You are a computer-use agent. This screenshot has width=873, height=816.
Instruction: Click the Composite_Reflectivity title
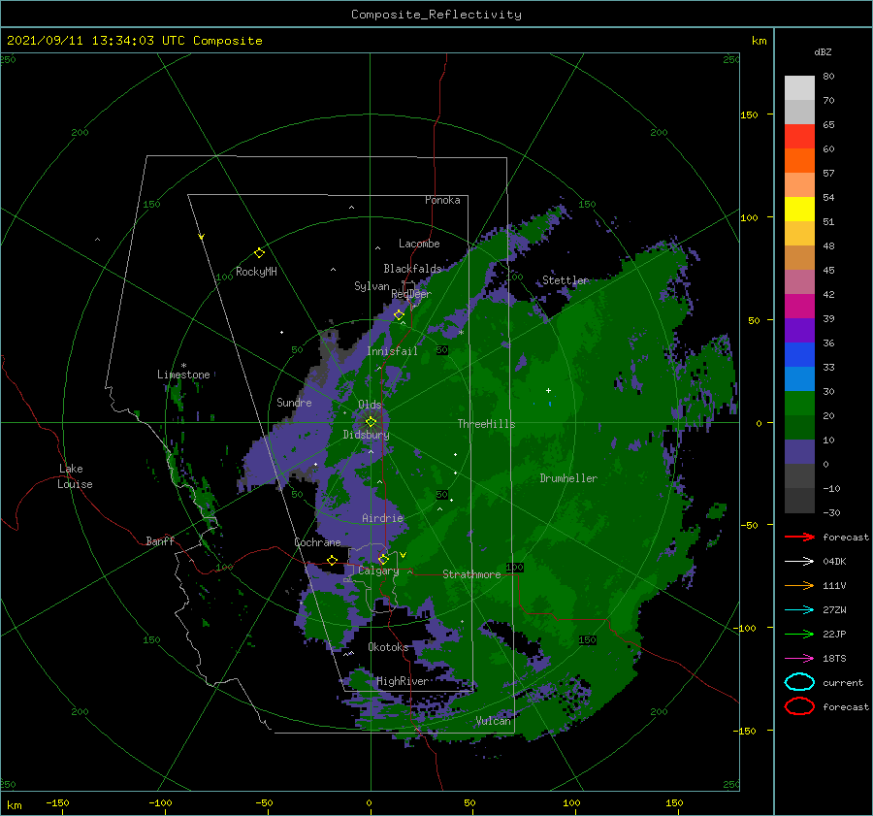436,15
